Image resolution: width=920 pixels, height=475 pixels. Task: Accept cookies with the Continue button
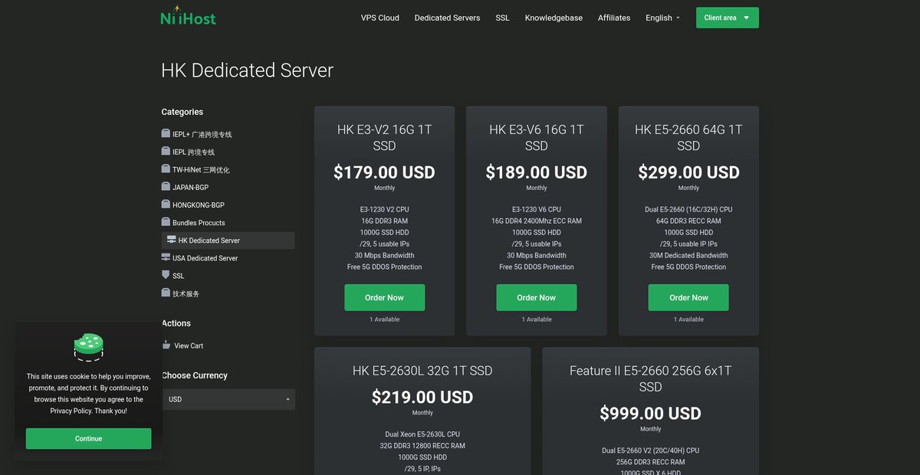pos(88,438)
